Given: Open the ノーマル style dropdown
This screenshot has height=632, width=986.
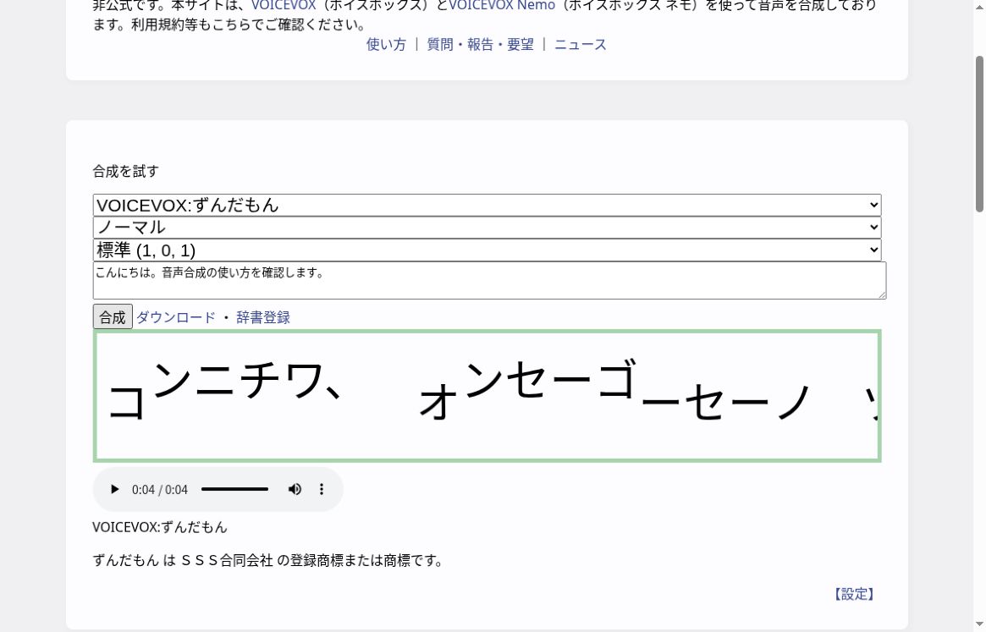Looking at the screenshot, I should [487, 228].
